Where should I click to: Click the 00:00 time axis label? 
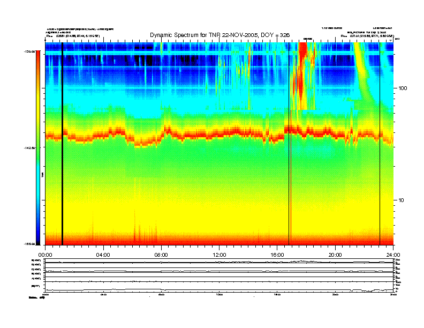[45, 255]
